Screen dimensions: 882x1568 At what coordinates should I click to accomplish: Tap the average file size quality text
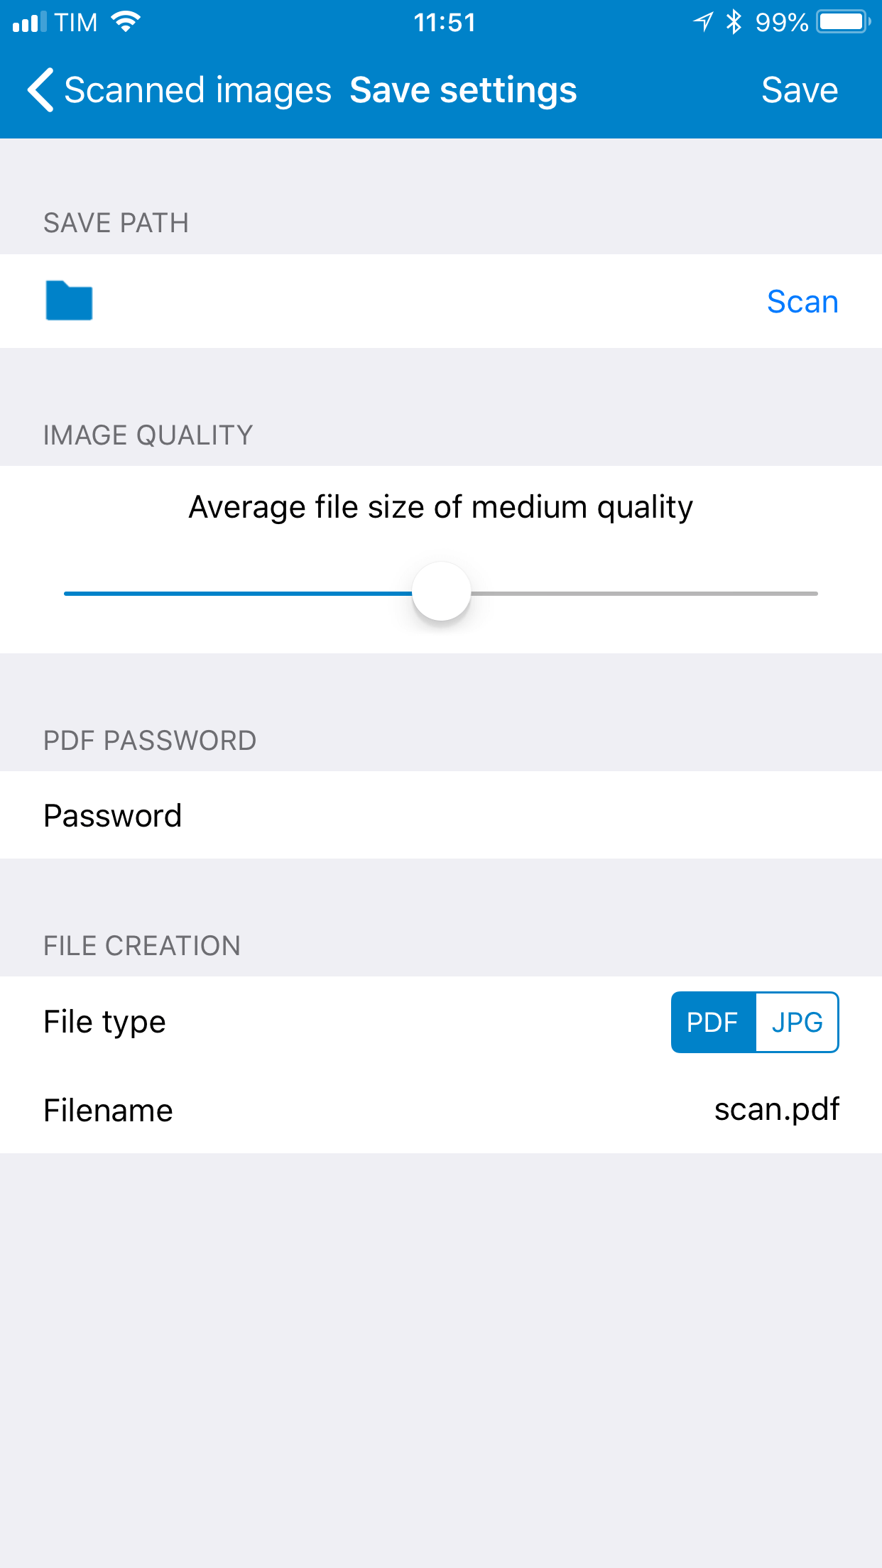(440, 507)
